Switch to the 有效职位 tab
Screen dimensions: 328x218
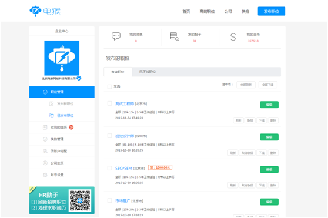[x=118, y=72]
